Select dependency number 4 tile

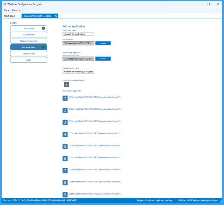point(65,134)
